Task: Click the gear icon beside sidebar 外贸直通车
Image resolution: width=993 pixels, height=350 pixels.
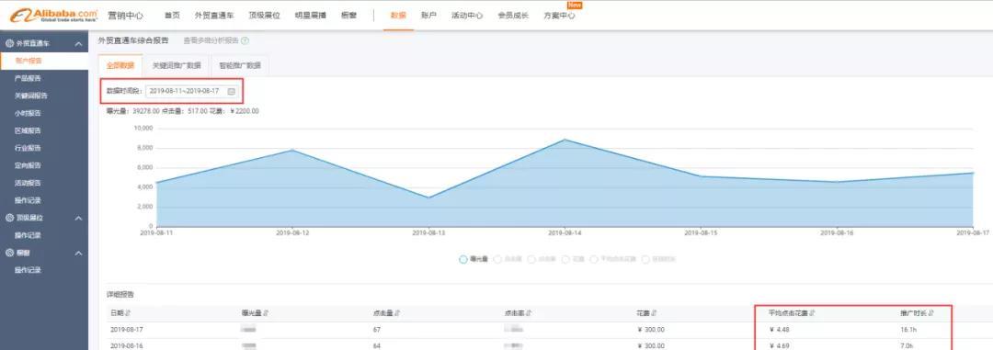Action: coord(9,44)
